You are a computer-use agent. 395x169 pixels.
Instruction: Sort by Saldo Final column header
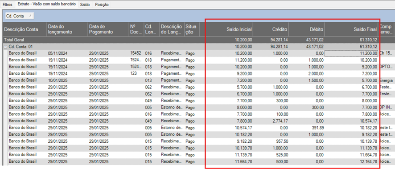pyautogui.click(x=351, y=29)
